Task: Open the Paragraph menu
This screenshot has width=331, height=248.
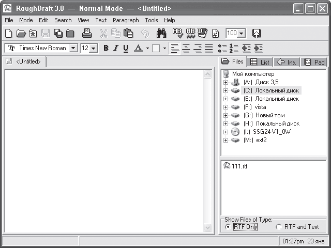Action: [x=126, y=20]
